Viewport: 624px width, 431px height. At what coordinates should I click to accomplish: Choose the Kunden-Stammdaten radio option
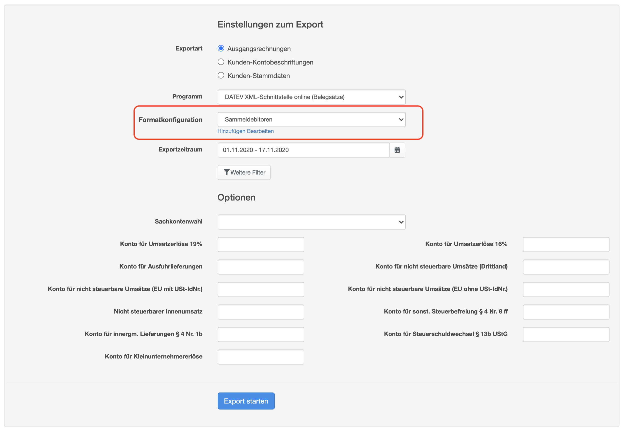coord(221,75)
